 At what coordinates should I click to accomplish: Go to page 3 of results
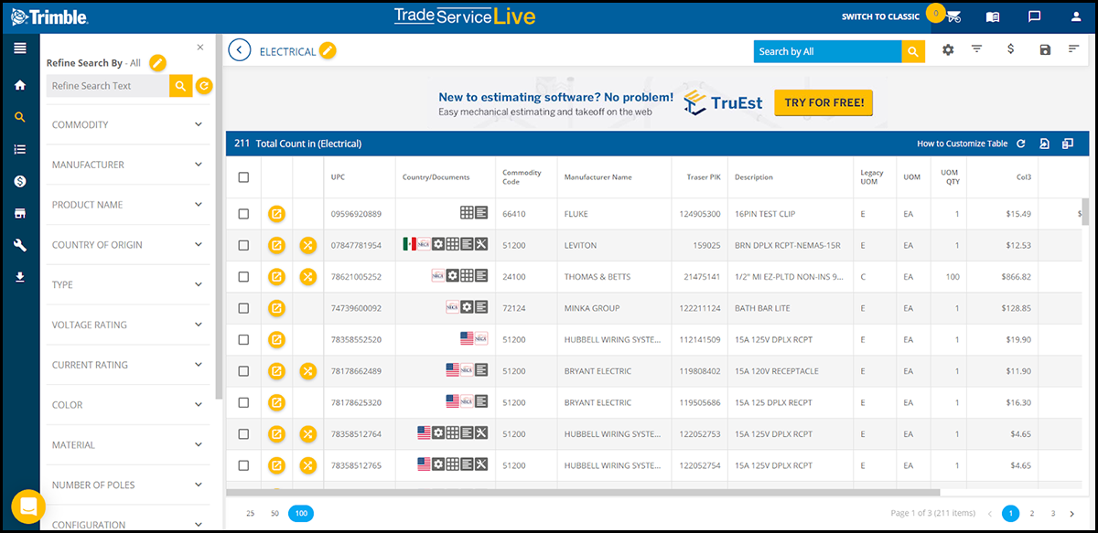coord(1053,514)
